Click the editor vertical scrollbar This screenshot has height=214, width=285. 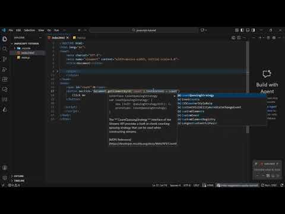coord(248,87)
